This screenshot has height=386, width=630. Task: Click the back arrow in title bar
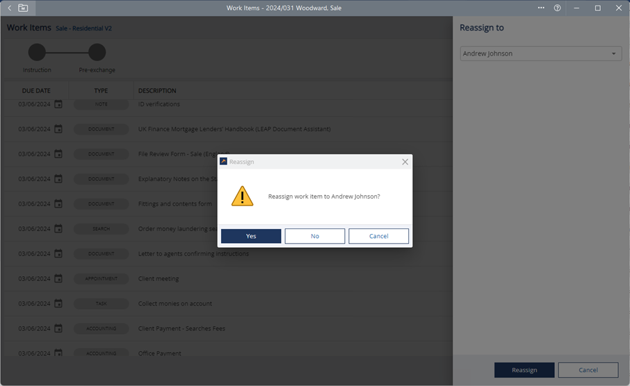[x=9, y=8]
